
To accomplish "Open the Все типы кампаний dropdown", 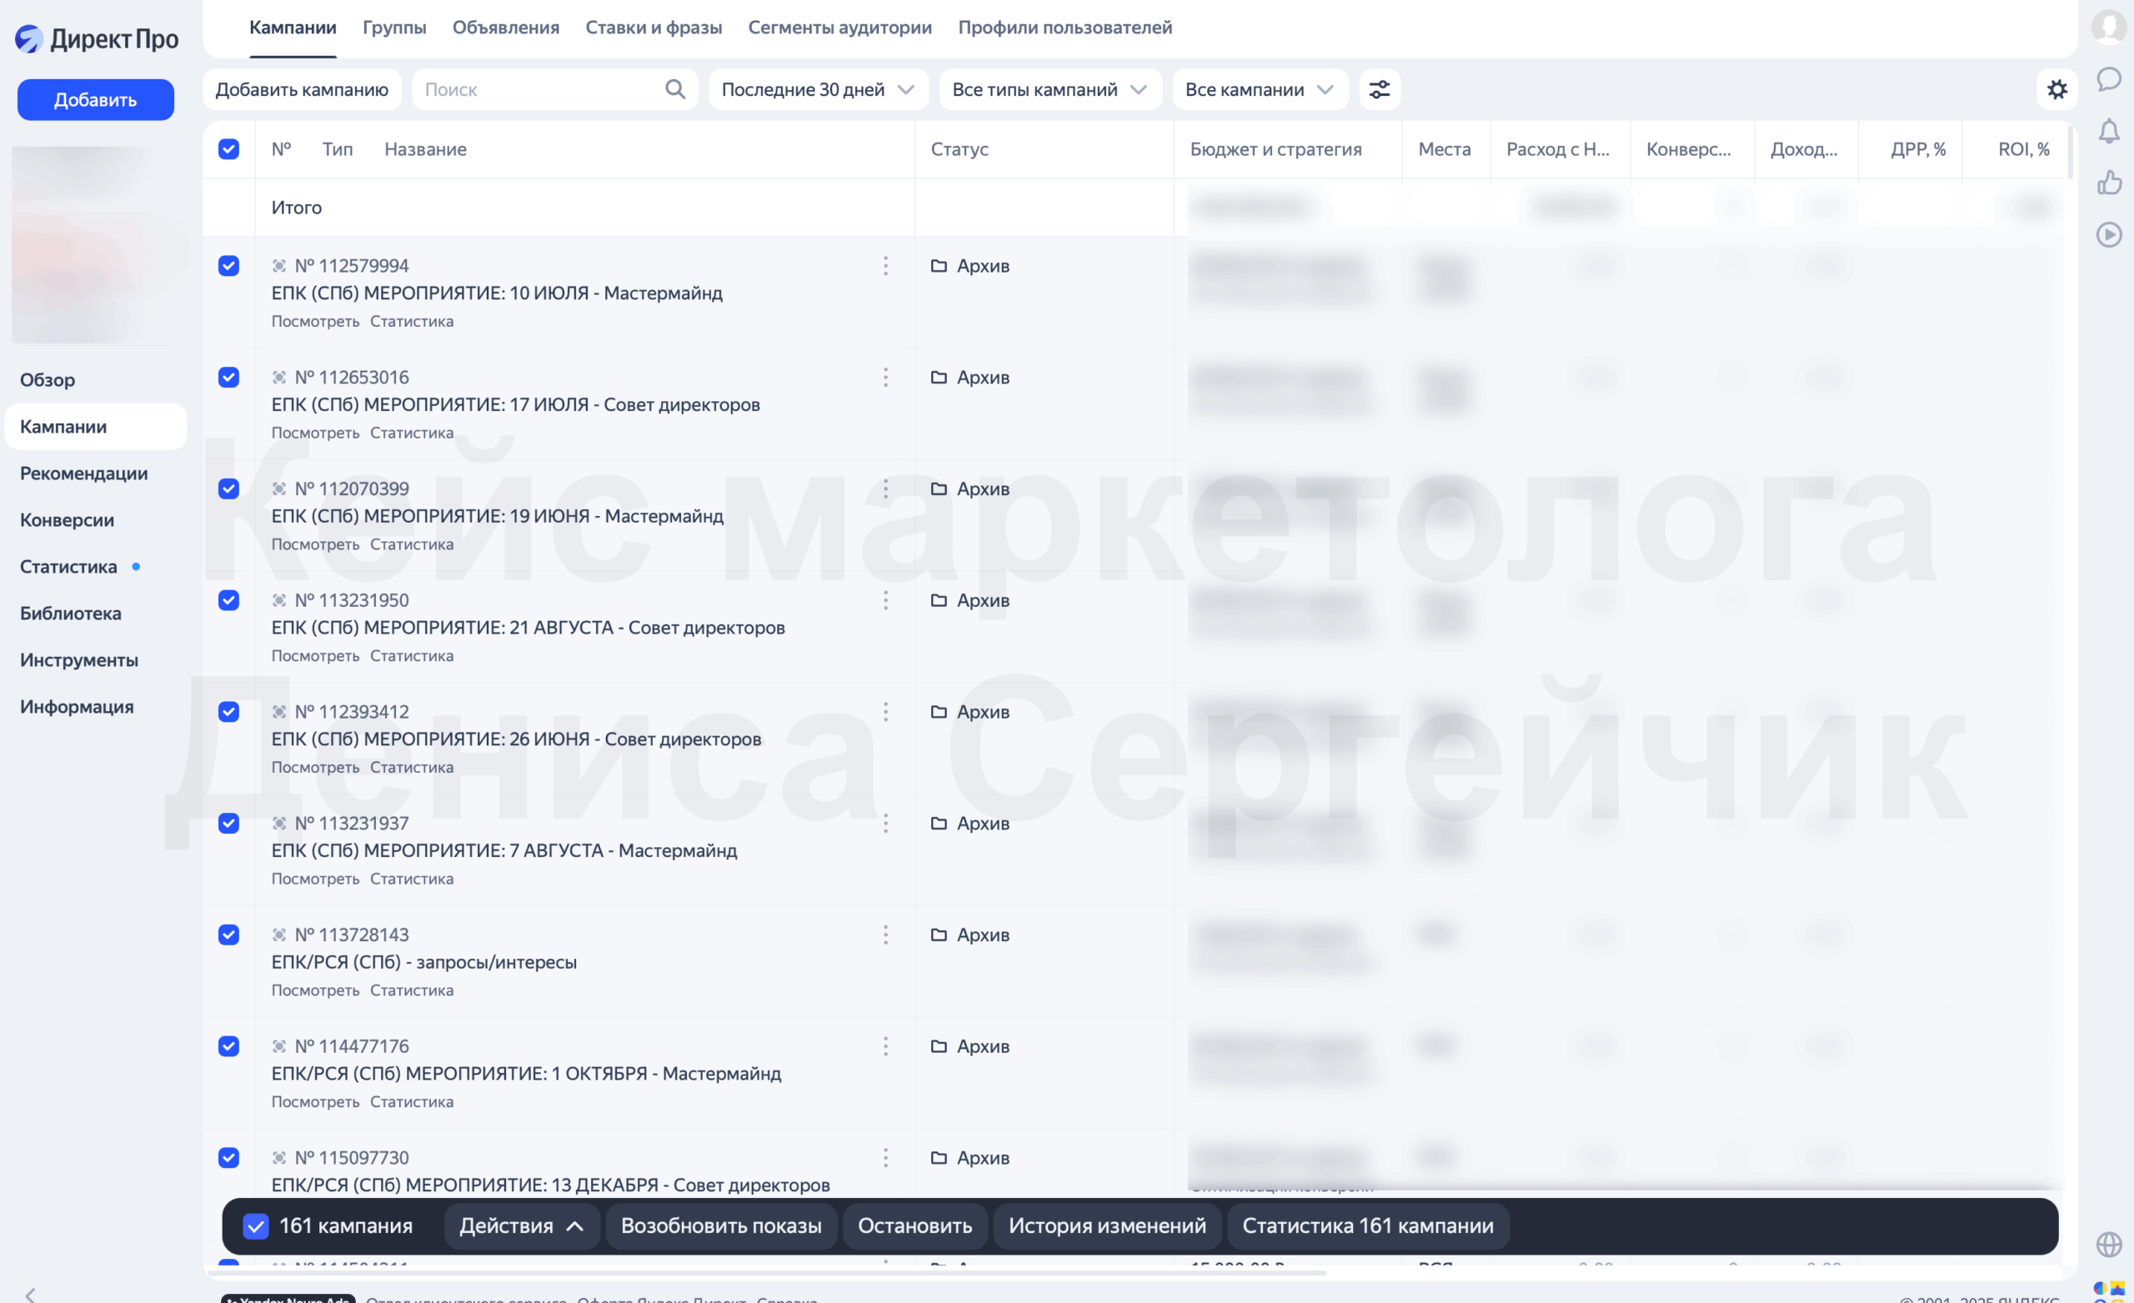I will point(1049,89).
